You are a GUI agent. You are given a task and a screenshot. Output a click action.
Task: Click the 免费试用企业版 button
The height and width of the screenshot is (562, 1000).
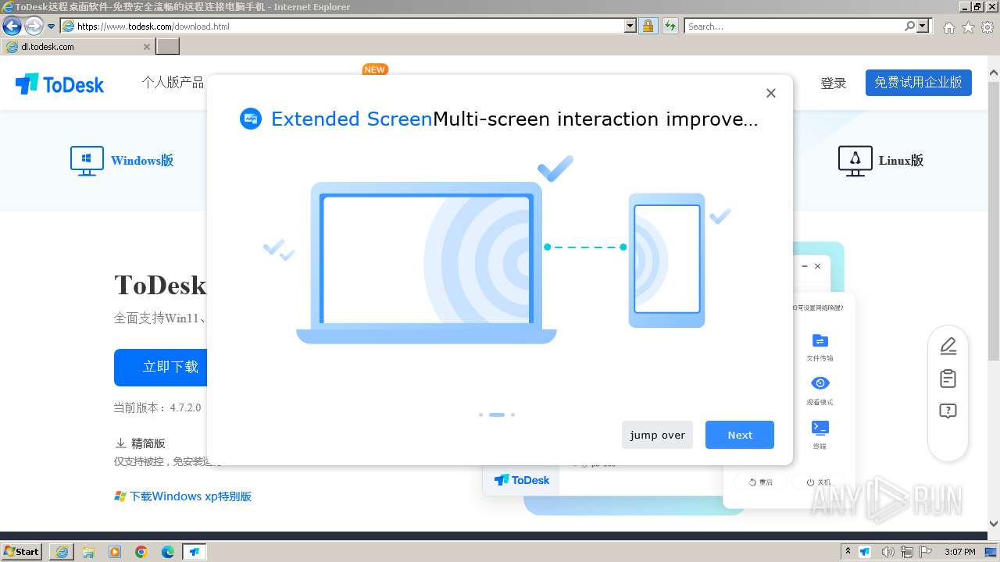[919, 83]
